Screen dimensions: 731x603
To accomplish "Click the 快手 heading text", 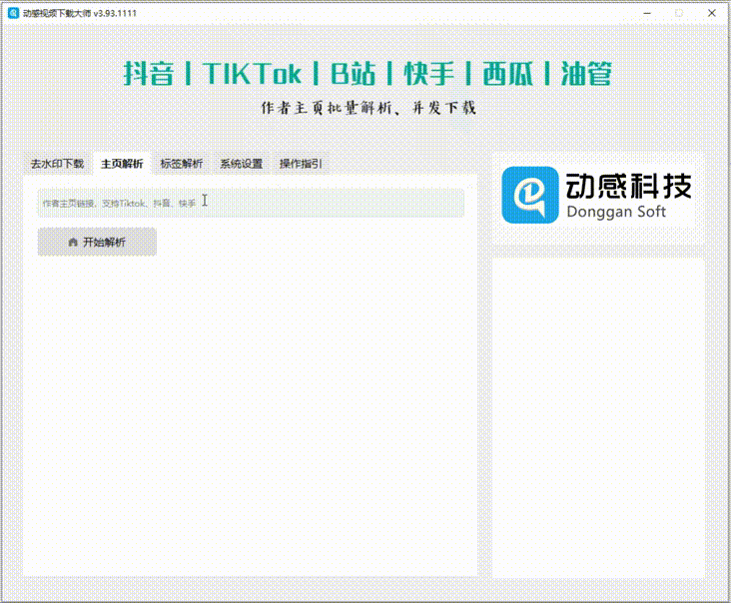I will 429,74.
